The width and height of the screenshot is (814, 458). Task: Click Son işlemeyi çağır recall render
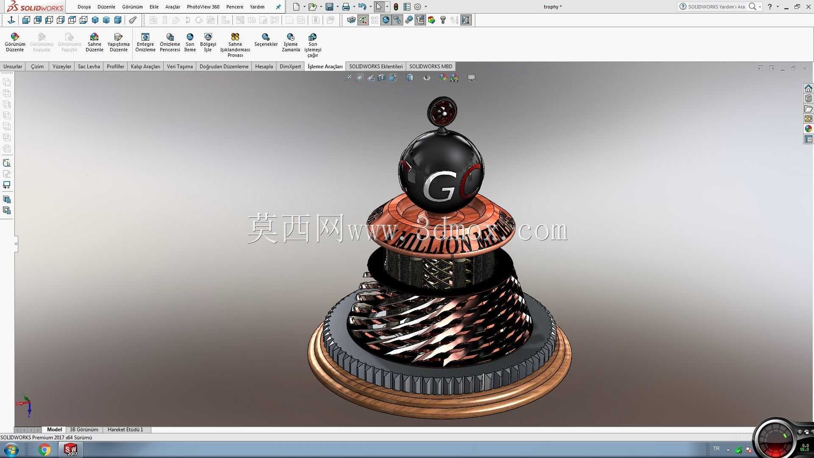click(x=312, y=45)
